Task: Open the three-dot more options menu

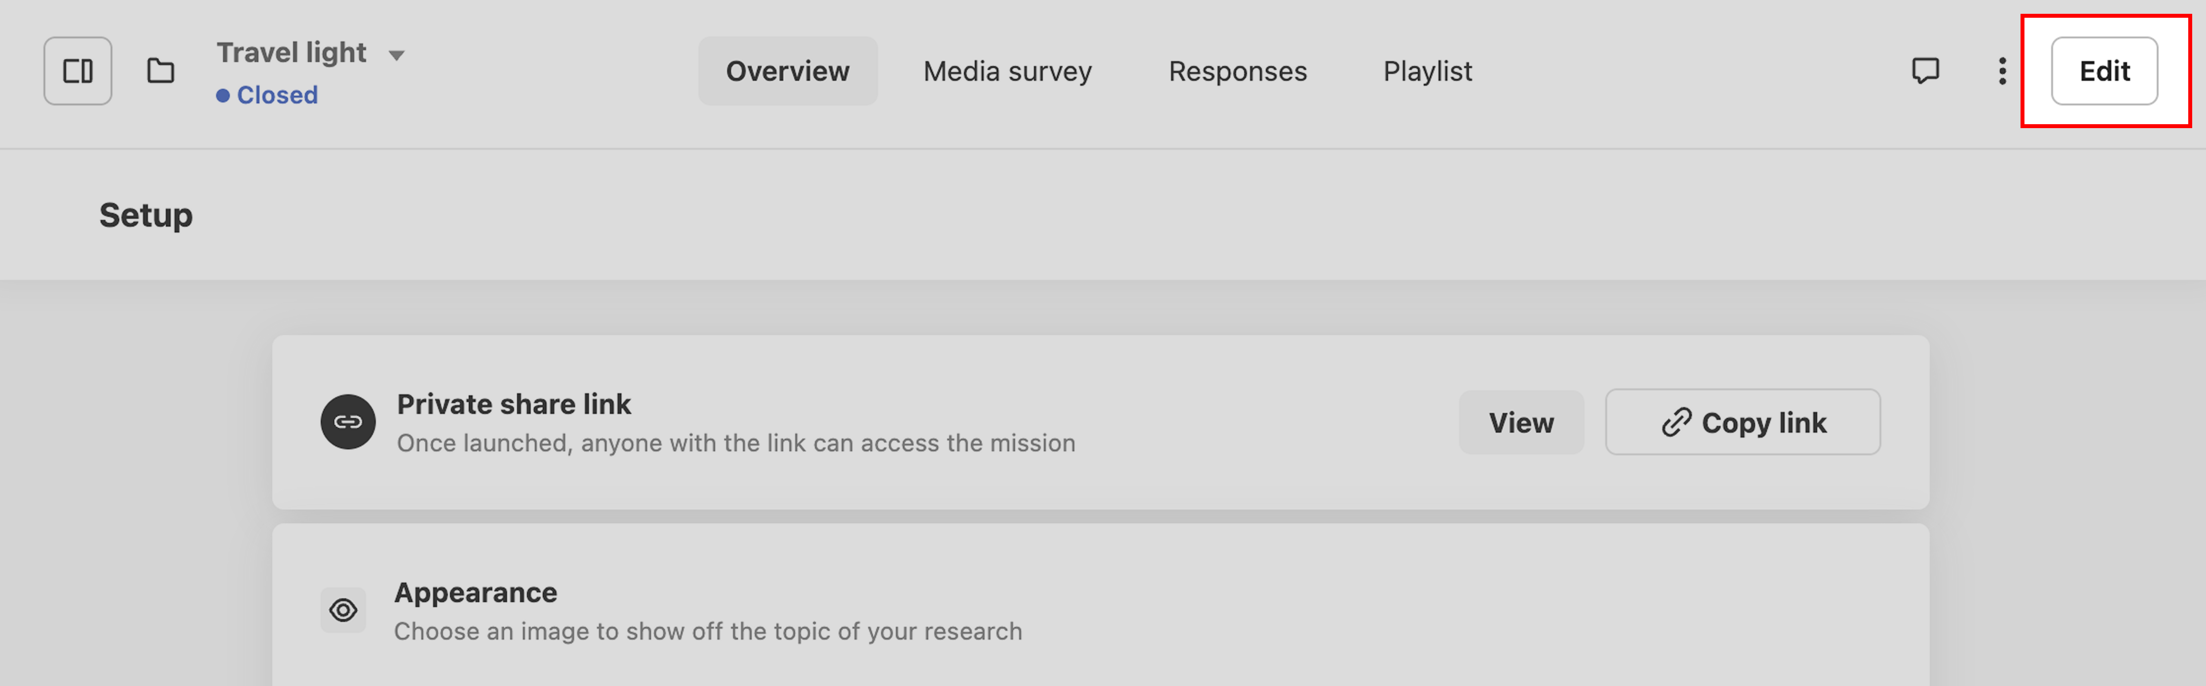Action: click(x=2001, y=71)
